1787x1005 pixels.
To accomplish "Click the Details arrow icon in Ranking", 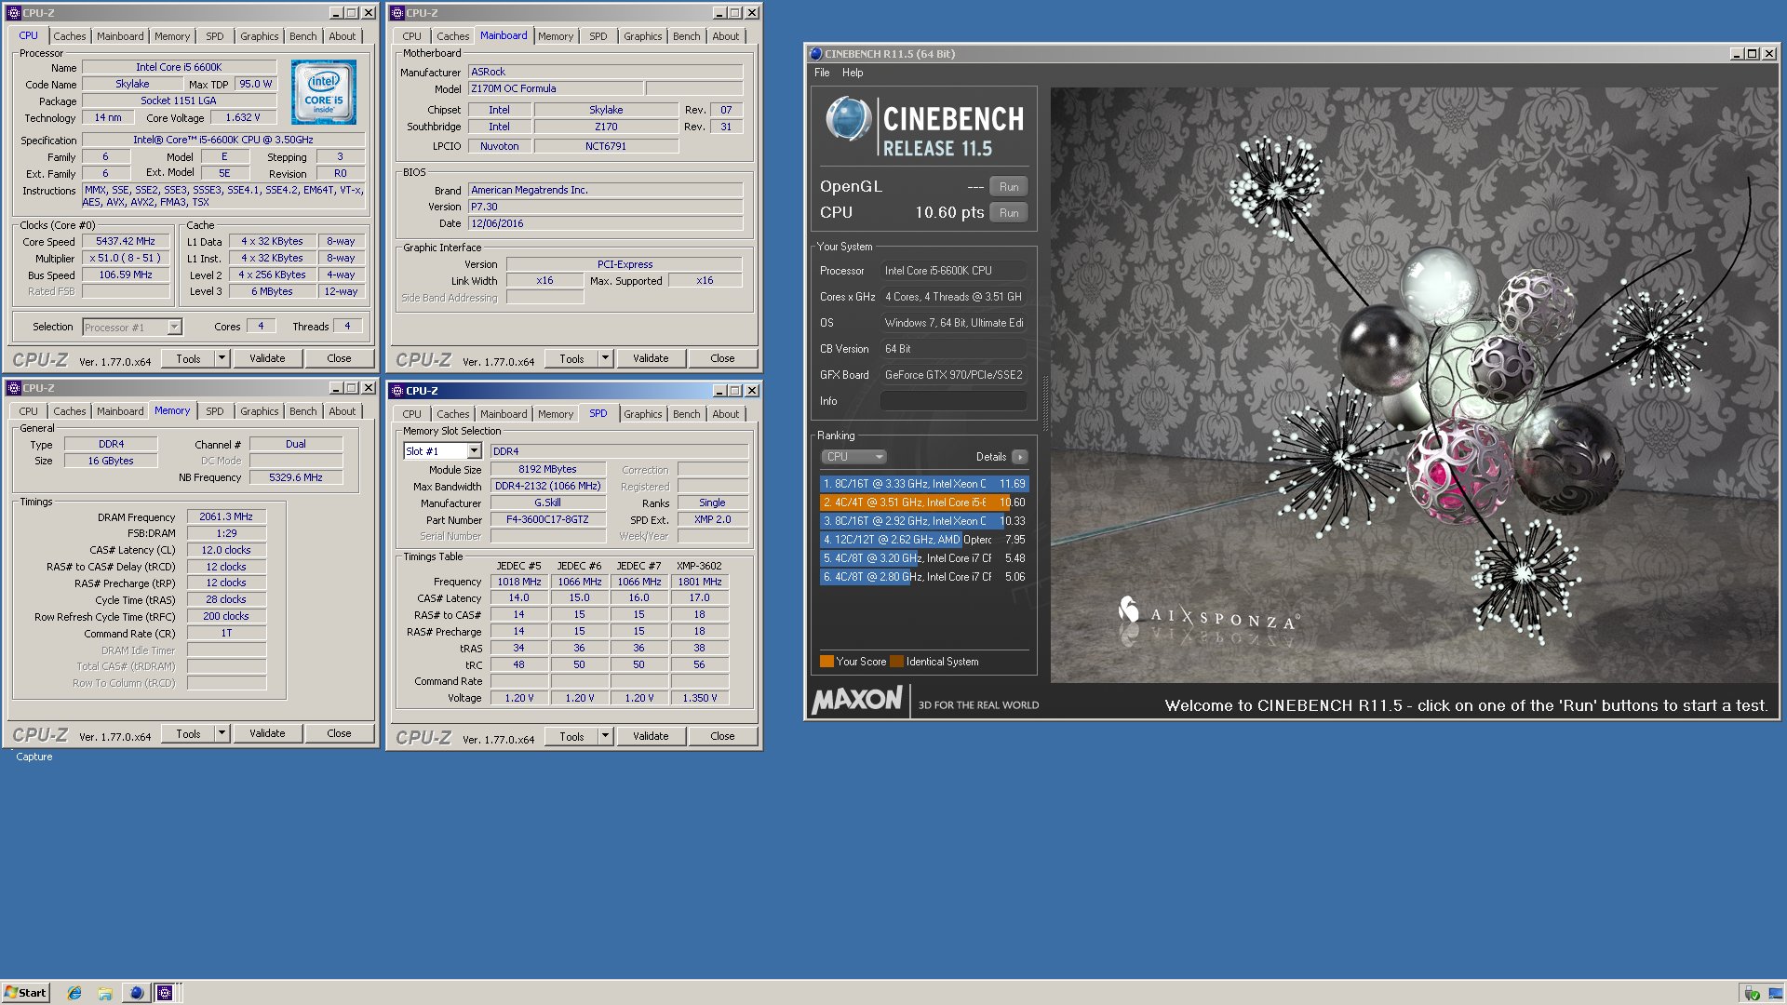I will [x=1020, y=457].
